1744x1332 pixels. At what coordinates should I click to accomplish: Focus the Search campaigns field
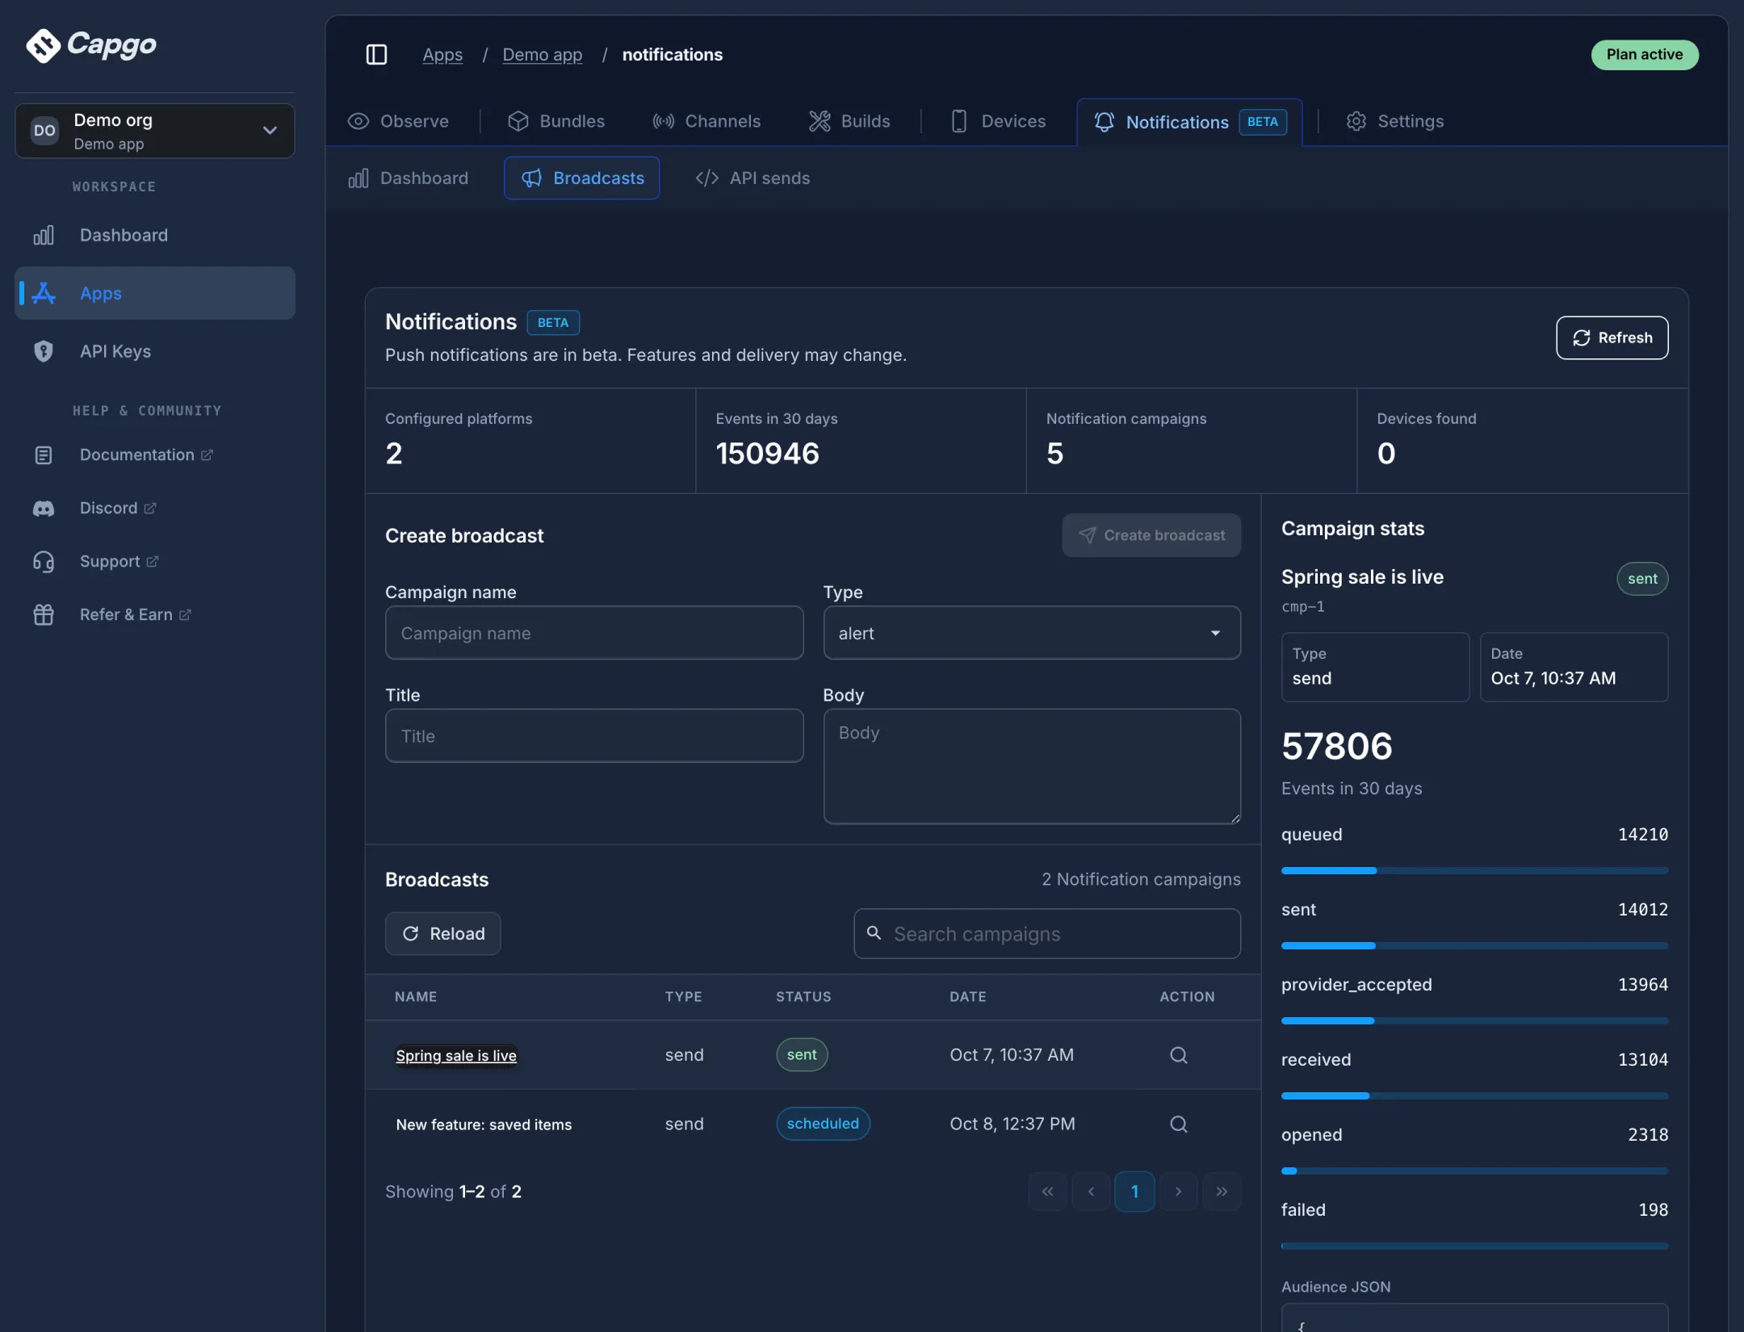(1047, 933)
